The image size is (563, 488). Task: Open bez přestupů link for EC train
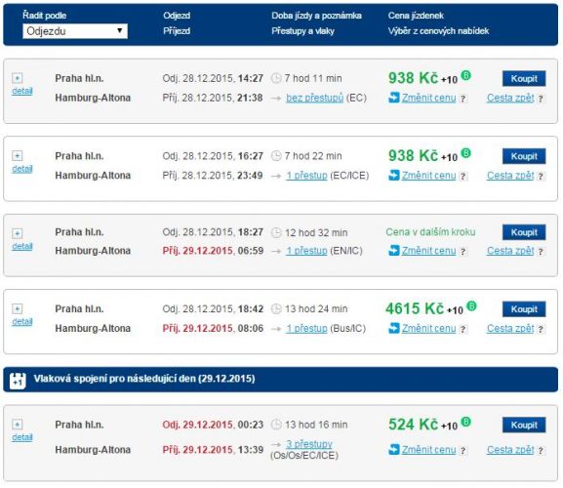pos(314,98)
